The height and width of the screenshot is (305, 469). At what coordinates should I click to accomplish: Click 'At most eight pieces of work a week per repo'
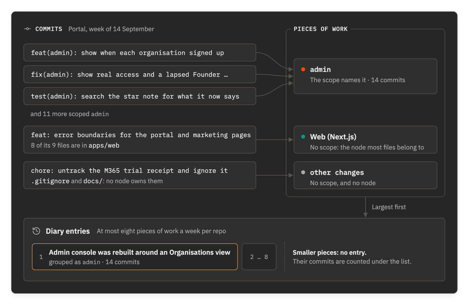pyautogui.click(x=161, y=231)
